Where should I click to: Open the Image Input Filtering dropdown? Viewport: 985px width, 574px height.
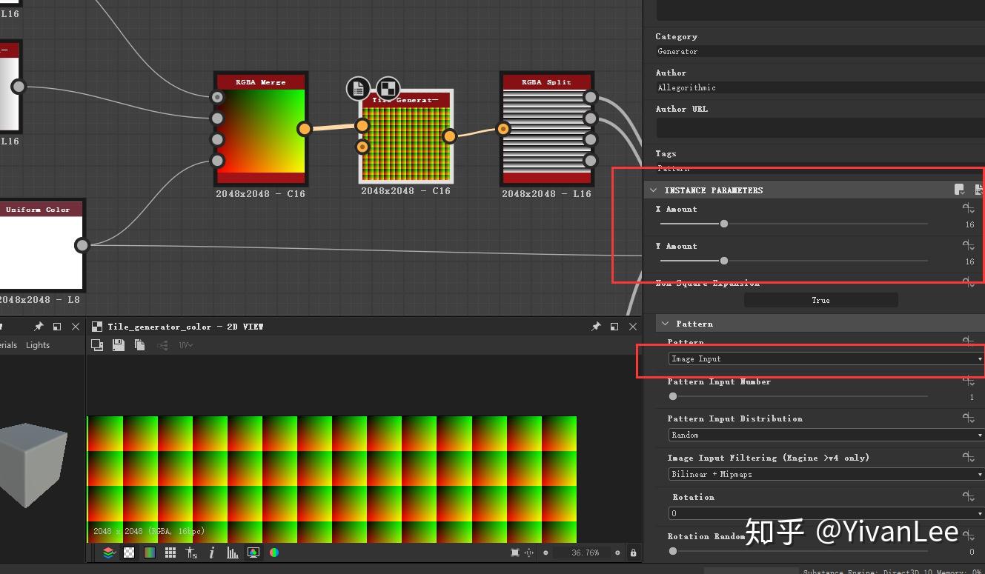click(x=824, y=474)
